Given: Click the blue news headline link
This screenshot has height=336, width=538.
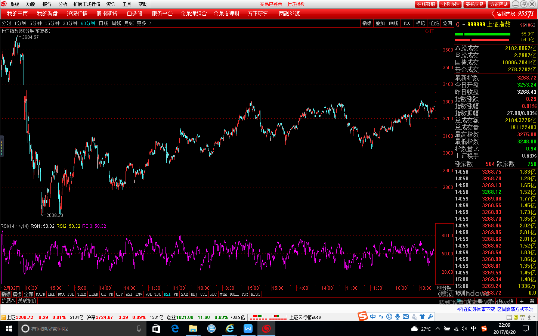Looking at the screenshot, I should (495, 309).
